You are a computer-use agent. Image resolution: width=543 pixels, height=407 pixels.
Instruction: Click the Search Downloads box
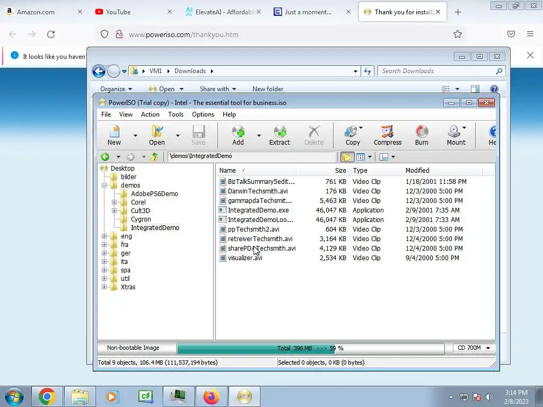[x=441, y=71]
